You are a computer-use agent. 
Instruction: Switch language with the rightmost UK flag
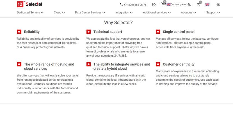click(x=207, y=4)
